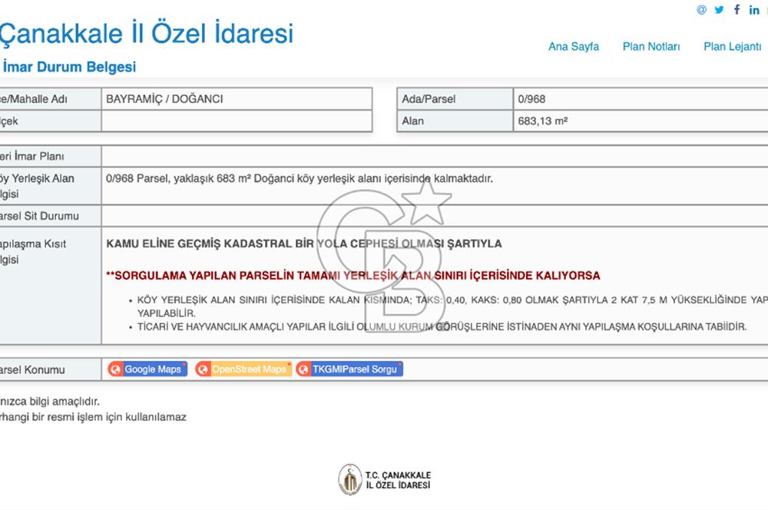Viewport: 768px width, 510px height.
Task: Click the Çanakkale İl Özel İdaresi title
Action: 146,33
